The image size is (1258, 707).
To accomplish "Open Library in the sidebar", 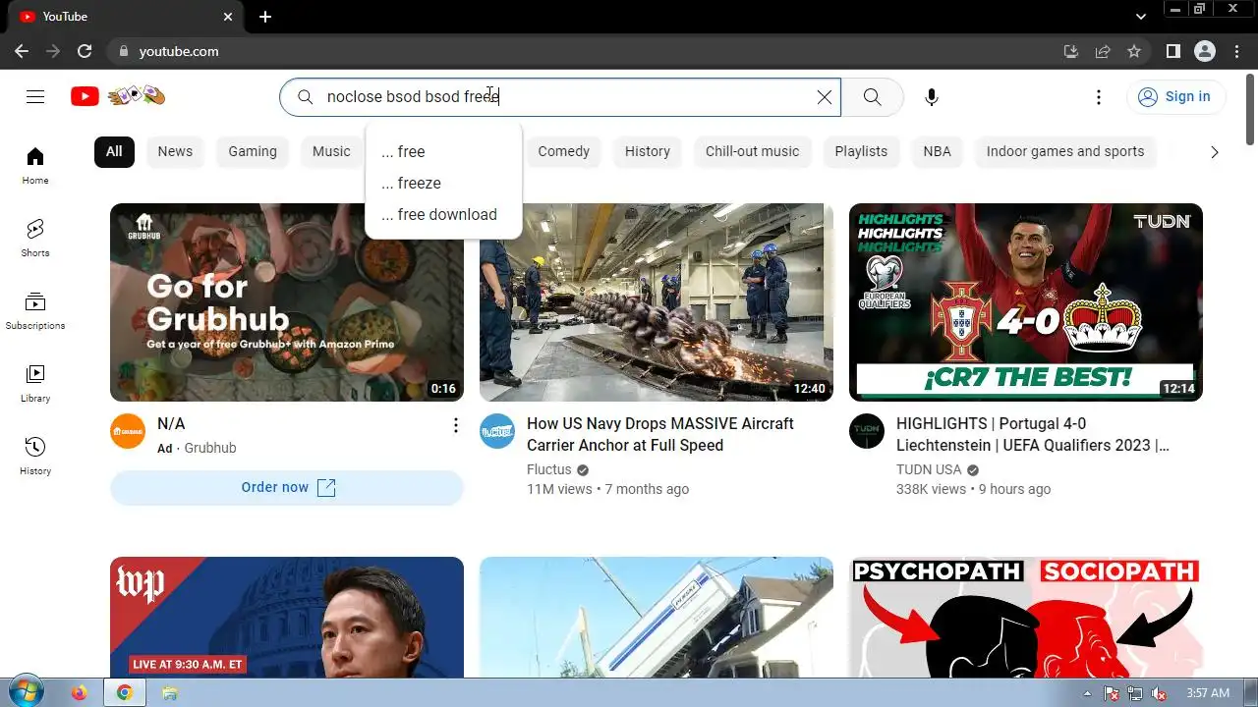I will click(35, 383).
